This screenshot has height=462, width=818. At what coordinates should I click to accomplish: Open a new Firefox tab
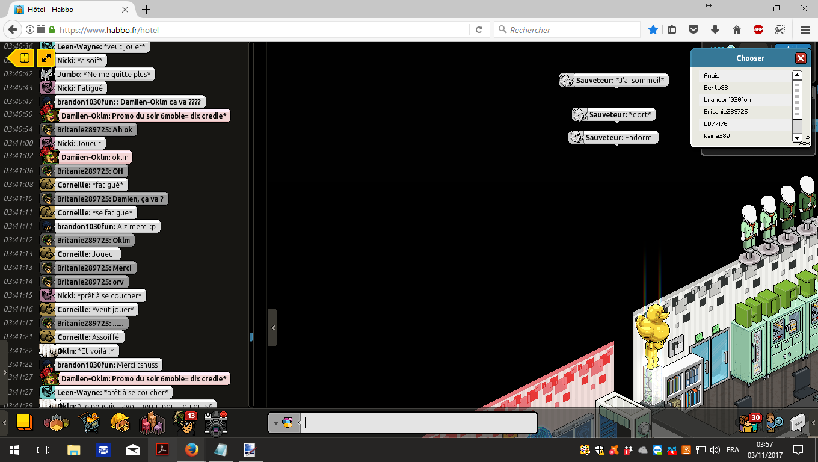146,10
